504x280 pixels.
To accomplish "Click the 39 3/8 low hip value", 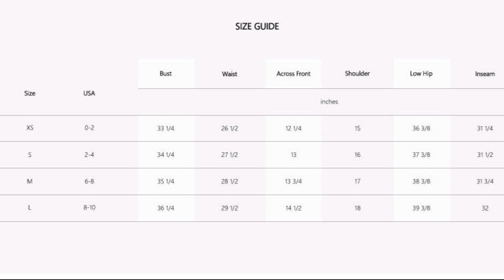I will pos(421,208).
